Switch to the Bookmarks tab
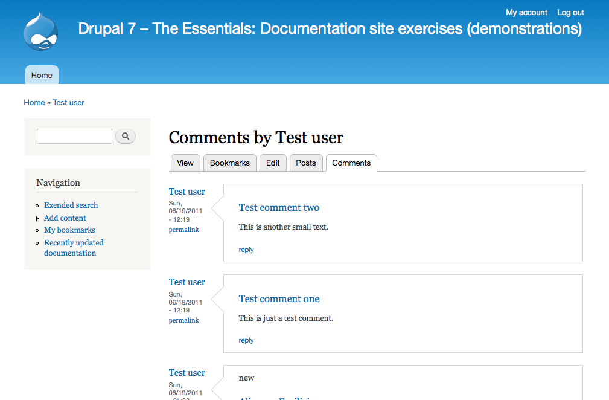The image size is (609, 400). click(229, 163)
